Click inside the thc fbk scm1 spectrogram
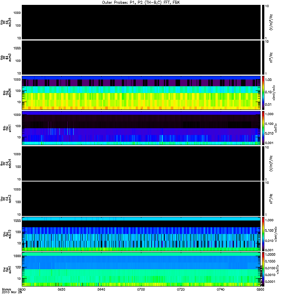Viewport: 282px width, 300px height. 141,269
